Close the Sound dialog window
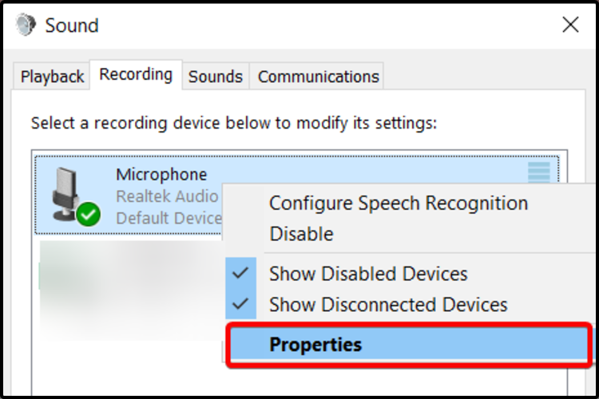Screen dimensions: 599x399 pos(570,25)
